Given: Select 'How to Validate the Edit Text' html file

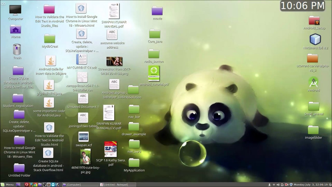Looking at the screenshot, I should pos(49,128).
